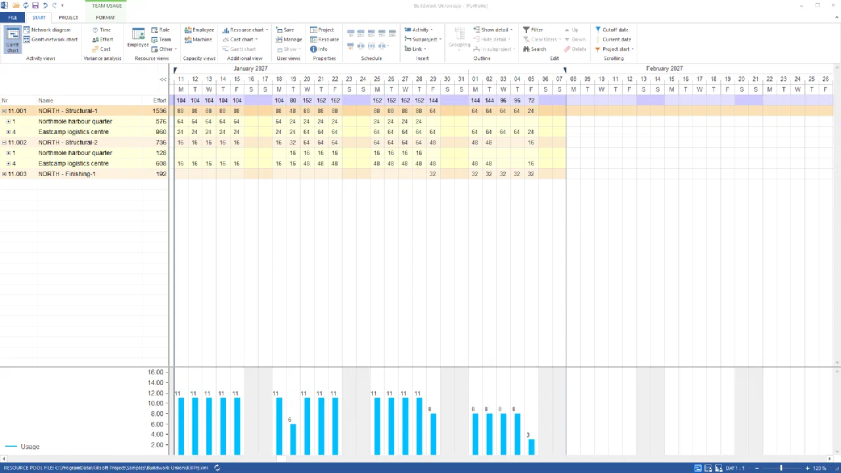Switch to FORMAT ribbon tab
This screenshot has height=473, width=841.
tap(105, 18)
